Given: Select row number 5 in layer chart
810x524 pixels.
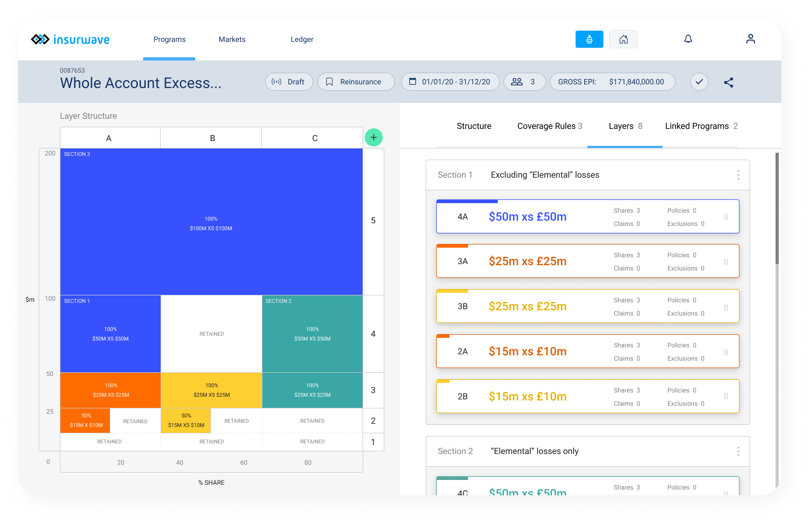Looking at the screenshot, I should pyautogui.click(x=373, y=221).
